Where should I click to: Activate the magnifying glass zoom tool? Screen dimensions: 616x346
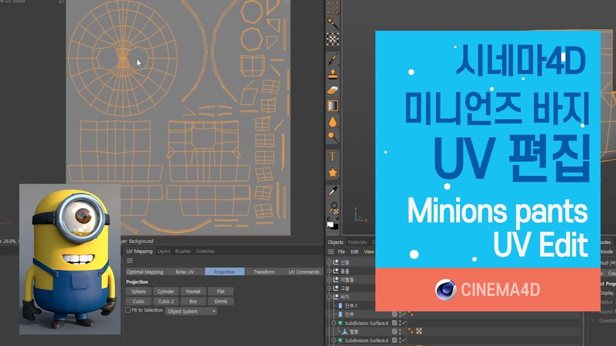tap(333, 208)
